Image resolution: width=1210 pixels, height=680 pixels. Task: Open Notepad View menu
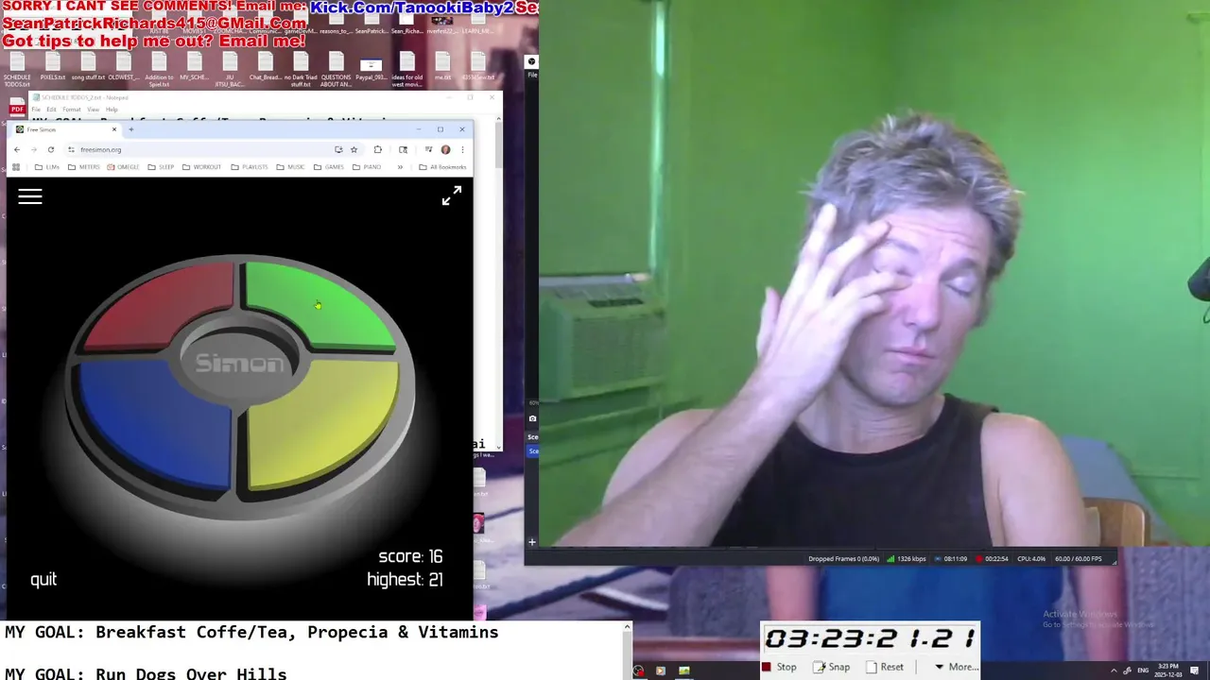click(x=93, y=110)
